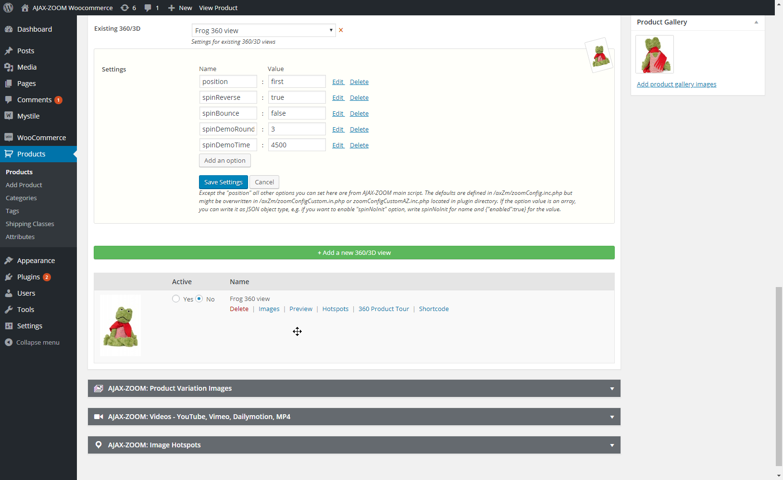Viewport: 783px width, 480px height.
Task: Click the WordPress logo icon in admin bar
Action: tap(8, 8)
